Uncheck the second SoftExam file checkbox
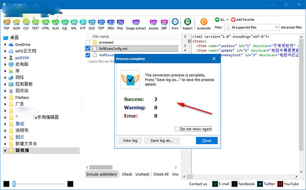Screen dimensions: 306x190 [x=88, y=55]
